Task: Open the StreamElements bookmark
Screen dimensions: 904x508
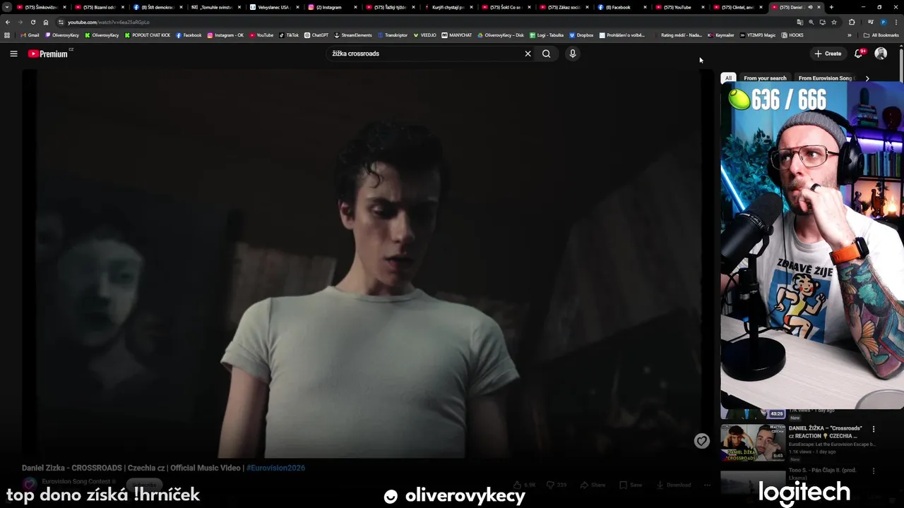Action: tap(353, 35)
